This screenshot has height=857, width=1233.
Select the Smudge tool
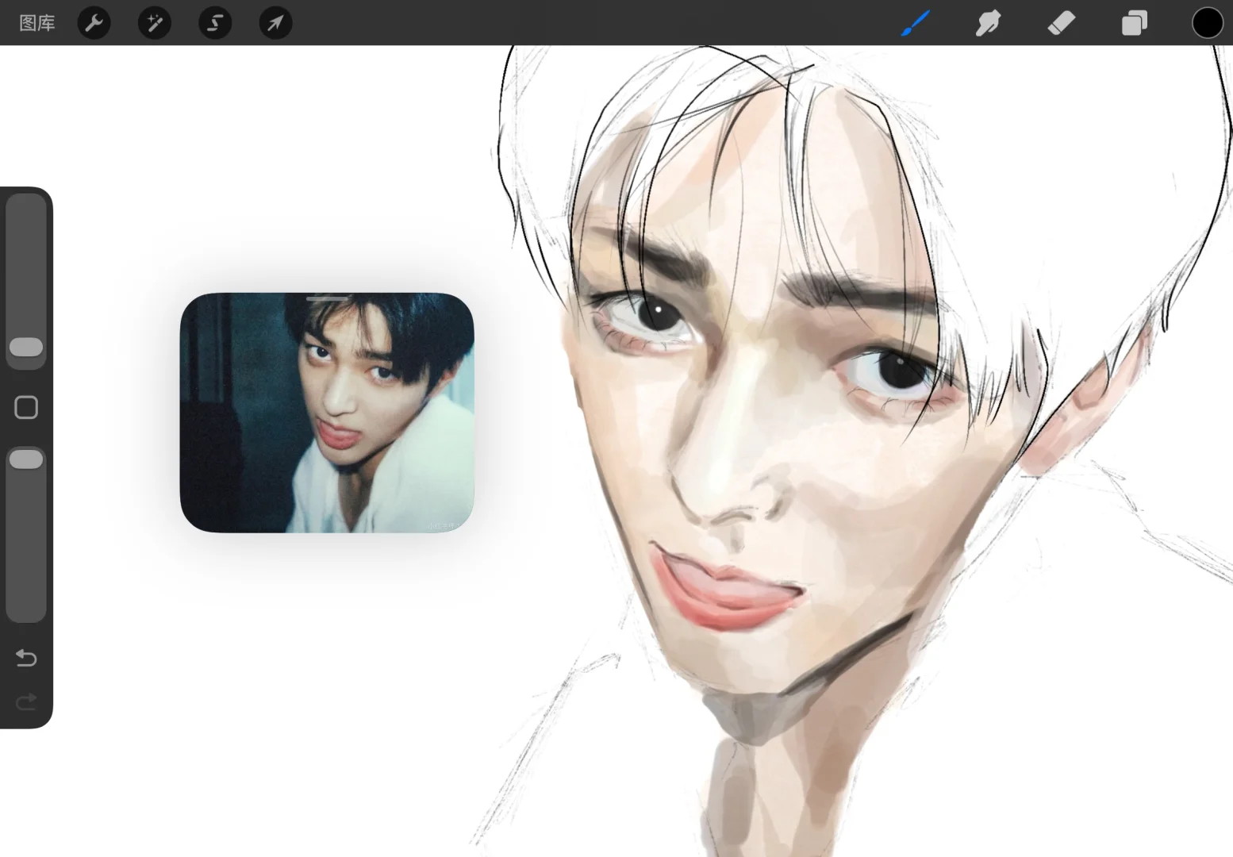(989, 23)
